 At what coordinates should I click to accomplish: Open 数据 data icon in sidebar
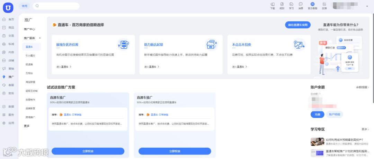click(x=4, y=107)
